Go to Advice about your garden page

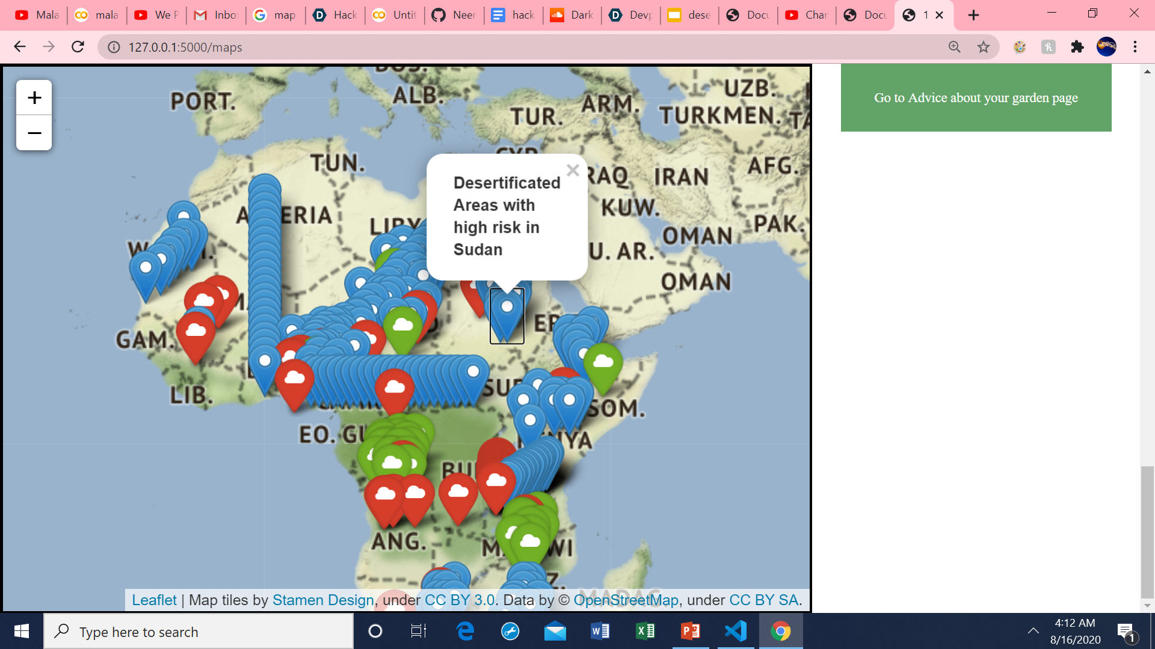(976, 98)
